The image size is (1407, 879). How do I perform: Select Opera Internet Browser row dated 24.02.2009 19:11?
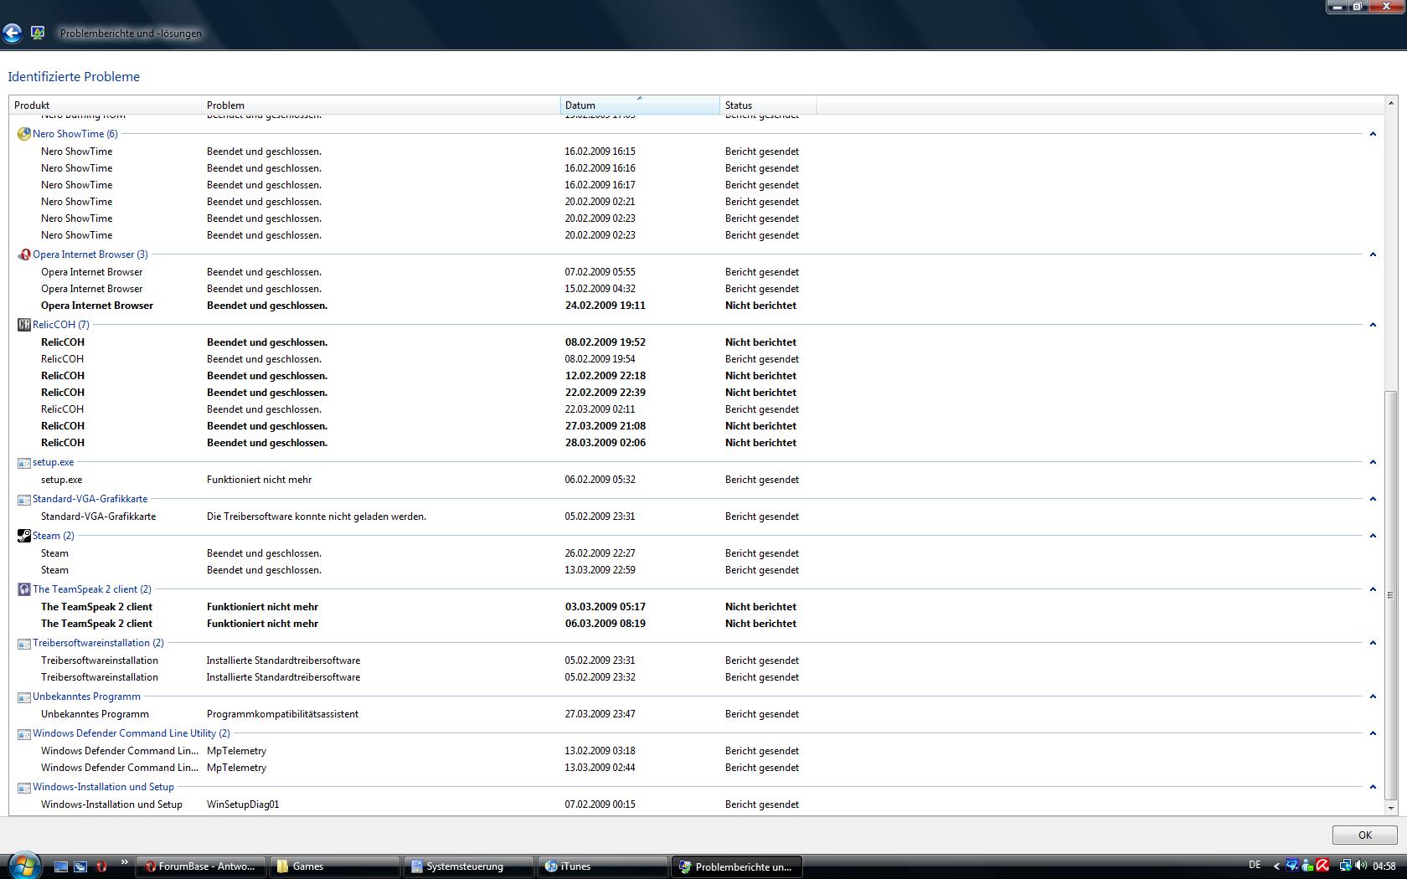[x=697, y=306]
